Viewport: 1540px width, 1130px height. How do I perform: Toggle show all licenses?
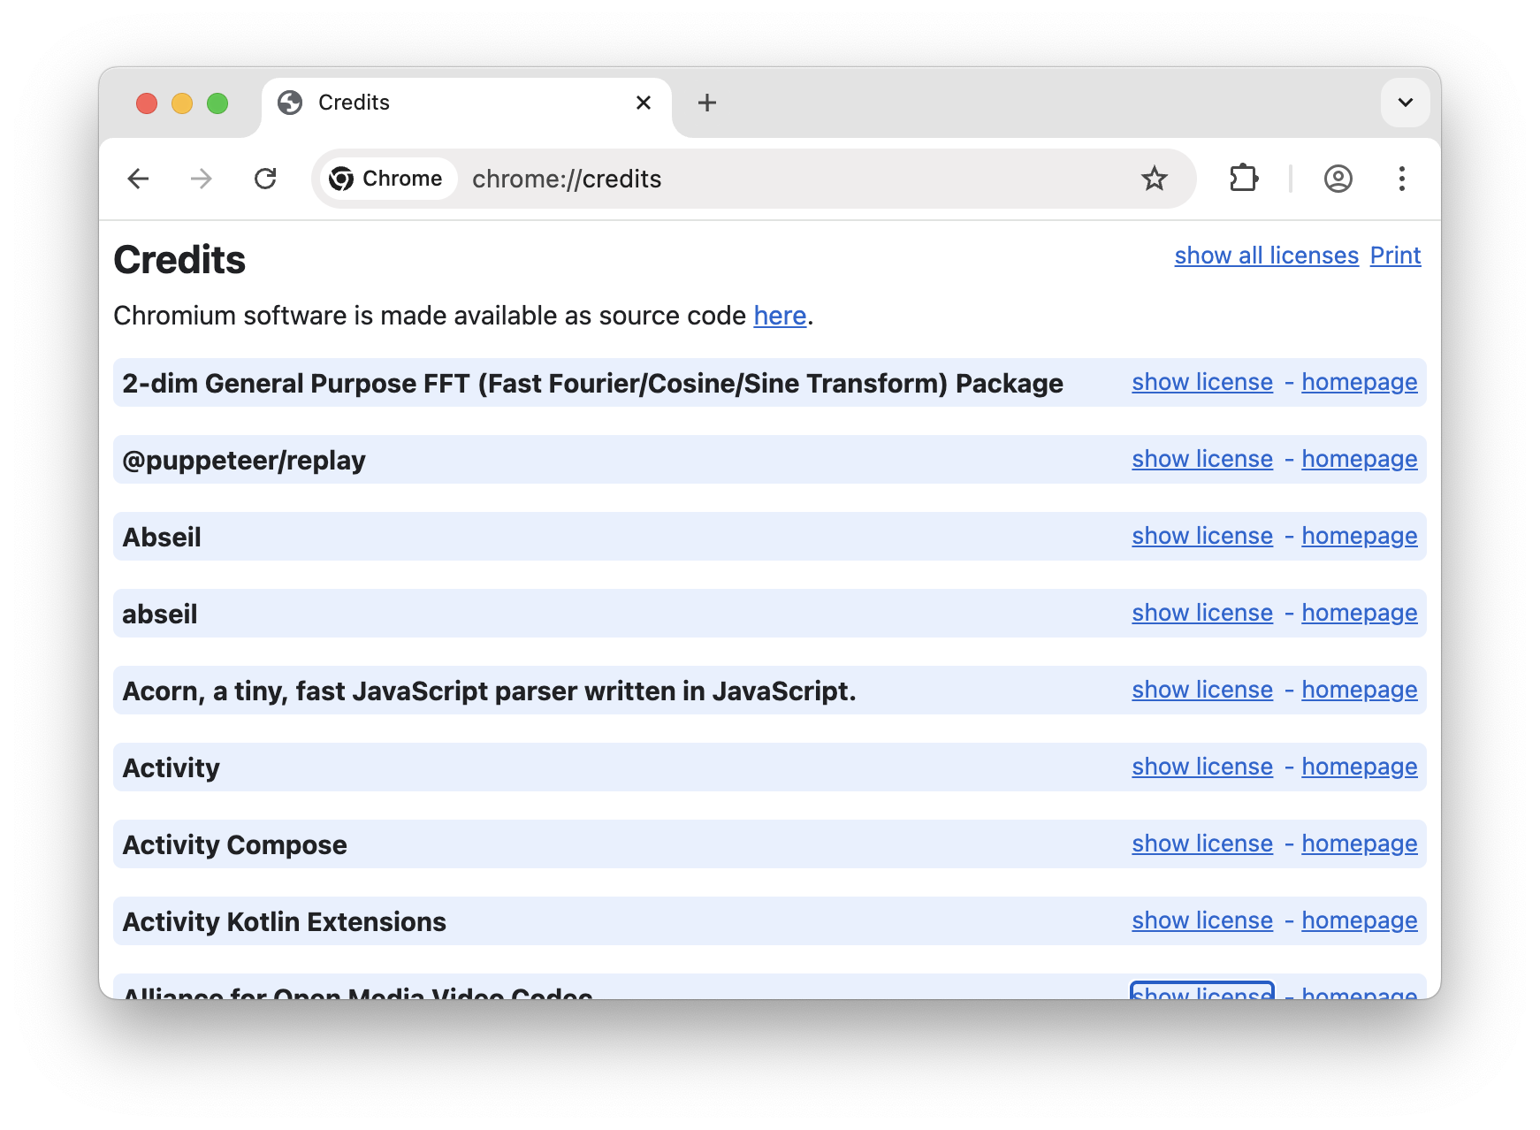click(1266, 256)
